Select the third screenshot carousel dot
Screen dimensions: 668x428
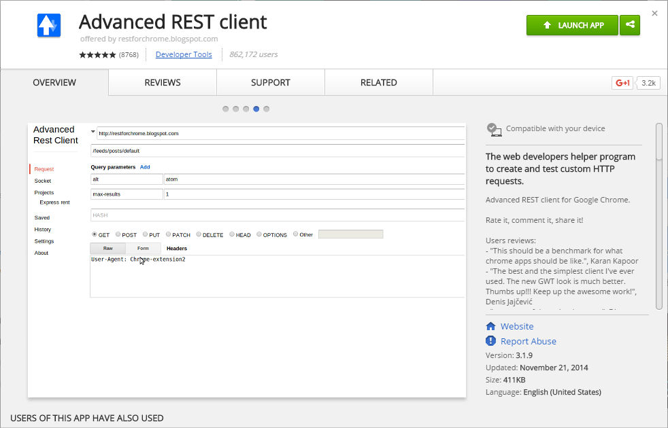tap(246, 109)
